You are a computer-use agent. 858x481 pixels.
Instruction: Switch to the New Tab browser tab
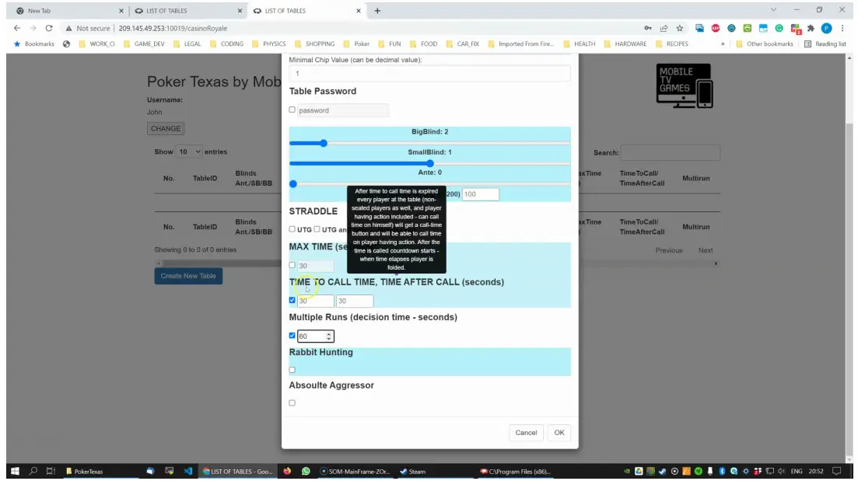[x=68, y=10]
